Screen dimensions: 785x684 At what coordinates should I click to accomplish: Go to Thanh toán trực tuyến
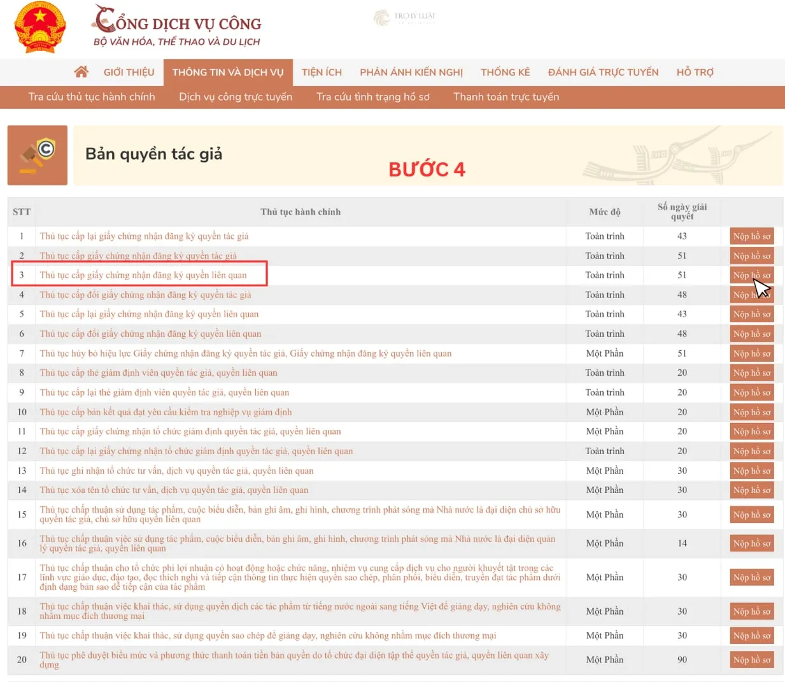[x=506, y=97]
